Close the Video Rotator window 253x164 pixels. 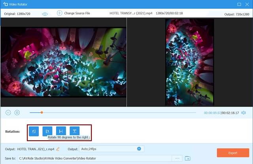click(247, 4)
